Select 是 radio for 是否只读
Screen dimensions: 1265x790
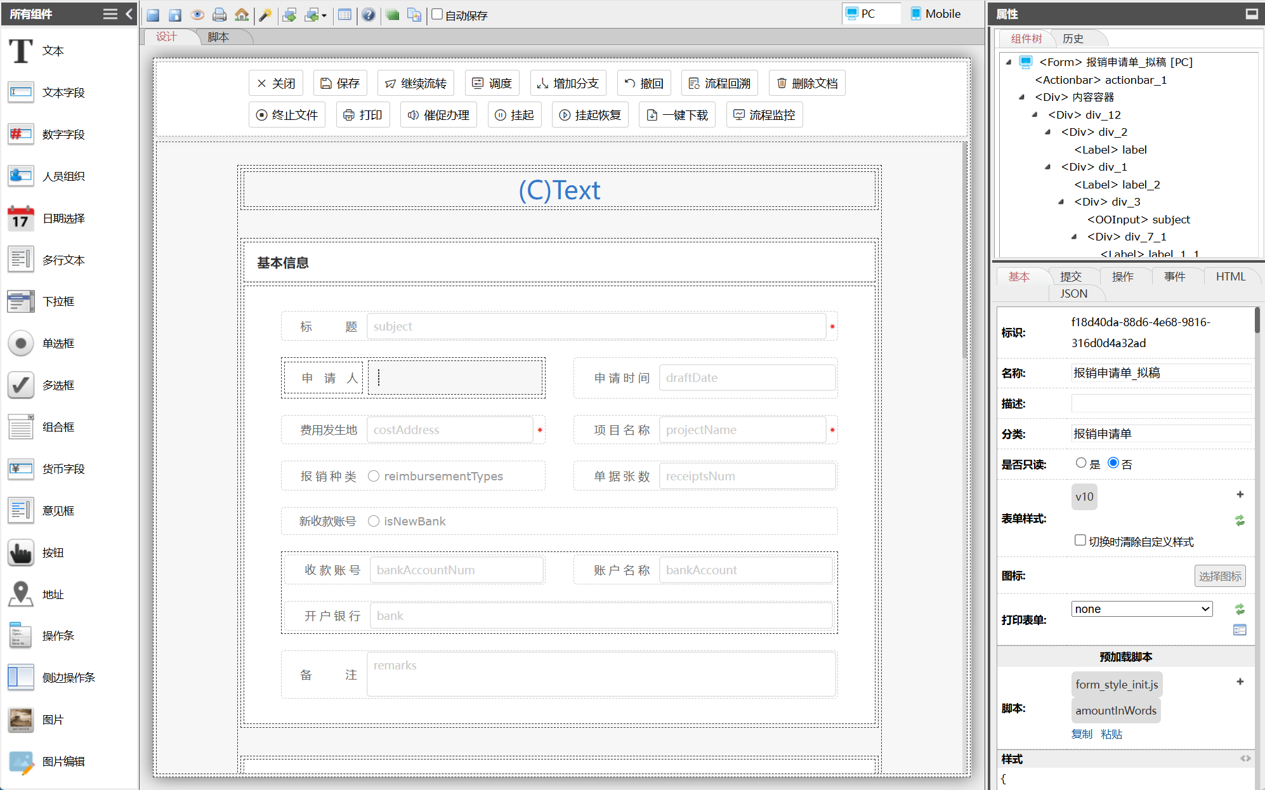1081,463
